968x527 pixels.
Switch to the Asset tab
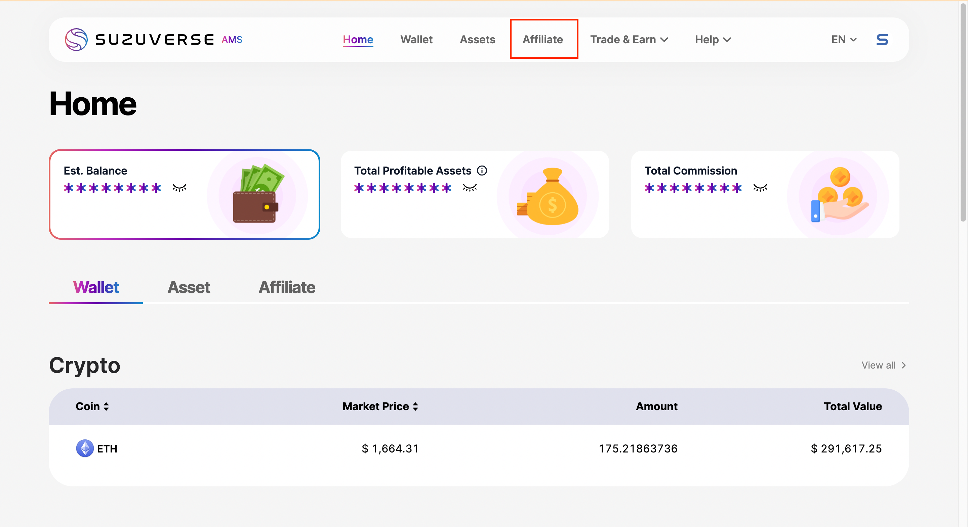[x=189, y=288]
